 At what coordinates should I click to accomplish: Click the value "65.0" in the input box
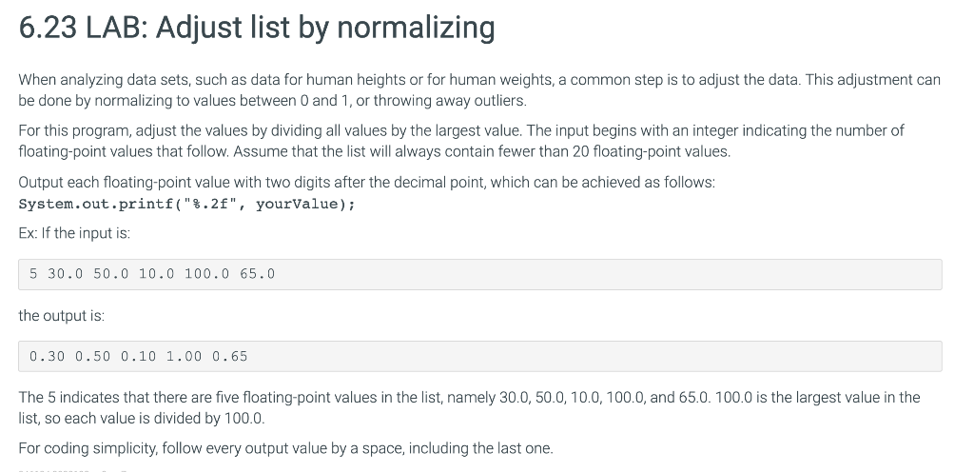[257, 274]
